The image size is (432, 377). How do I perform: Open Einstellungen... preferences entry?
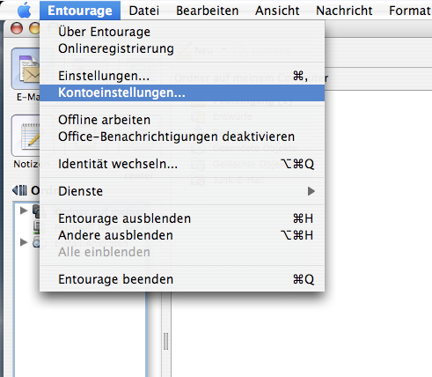182,76
